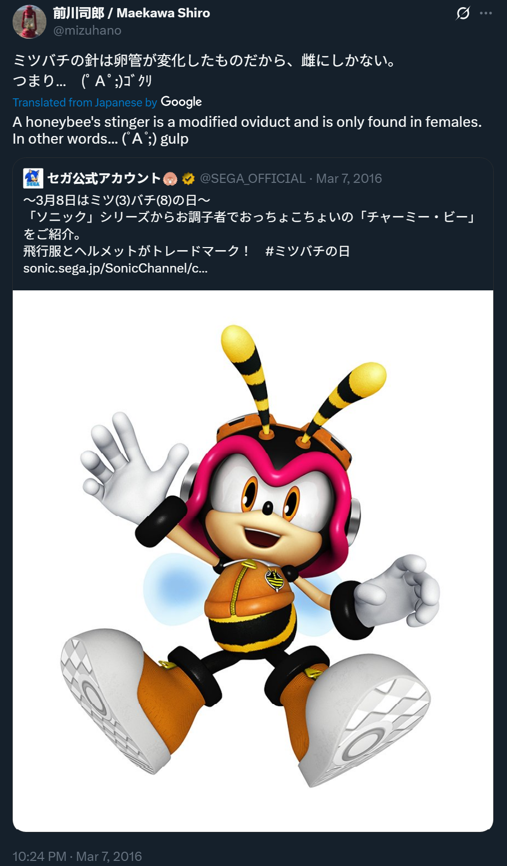The image size is (507, 866).
Task: Open the sonic.sega.jp/SonicChannel link
Action: [x=115, y=268]
